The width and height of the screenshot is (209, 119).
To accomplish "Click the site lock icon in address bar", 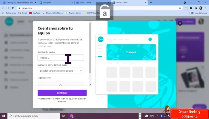I will (x=19, y=8).
